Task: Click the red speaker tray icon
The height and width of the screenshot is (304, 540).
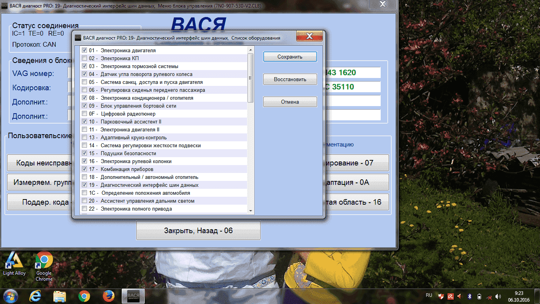Action: point(460,296)
